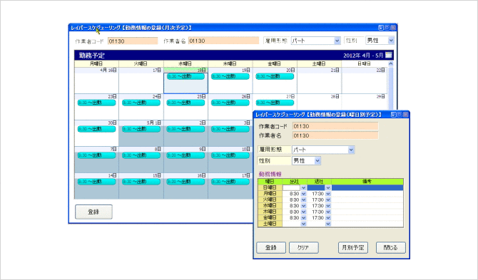Viewport: 478px width, 280px height.
Task: Click the 月別予定 button
Action: click(353, 248)
